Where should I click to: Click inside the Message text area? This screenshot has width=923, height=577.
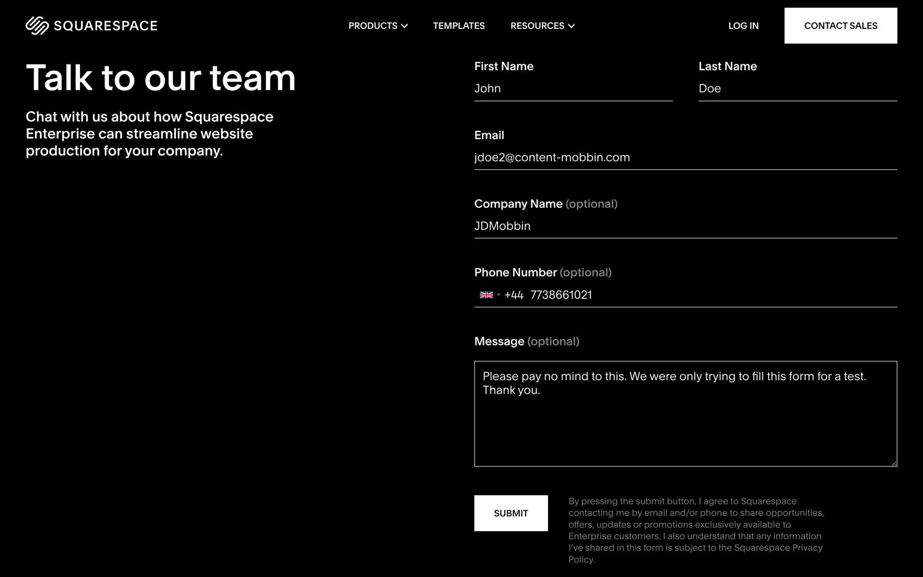[686, 414]
